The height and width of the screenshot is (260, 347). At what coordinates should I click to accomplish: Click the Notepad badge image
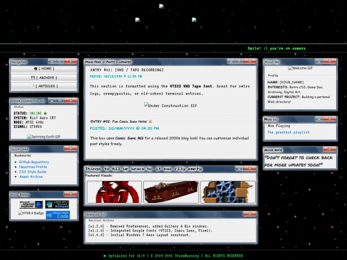point(57,205)
